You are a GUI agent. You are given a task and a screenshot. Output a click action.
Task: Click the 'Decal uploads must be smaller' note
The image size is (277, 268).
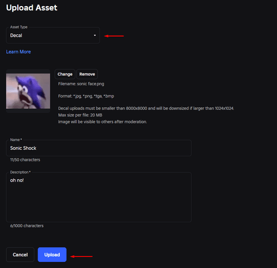(x=146, y=108)
